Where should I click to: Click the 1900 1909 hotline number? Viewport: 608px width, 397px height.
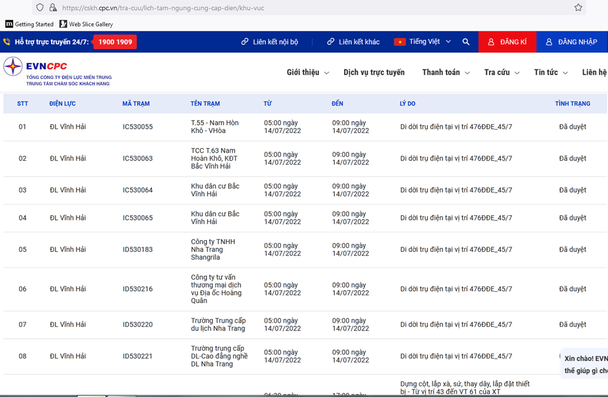[x=115, y=42]
